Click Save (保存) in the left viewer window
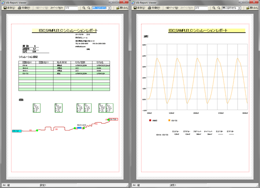 point(9,8)
